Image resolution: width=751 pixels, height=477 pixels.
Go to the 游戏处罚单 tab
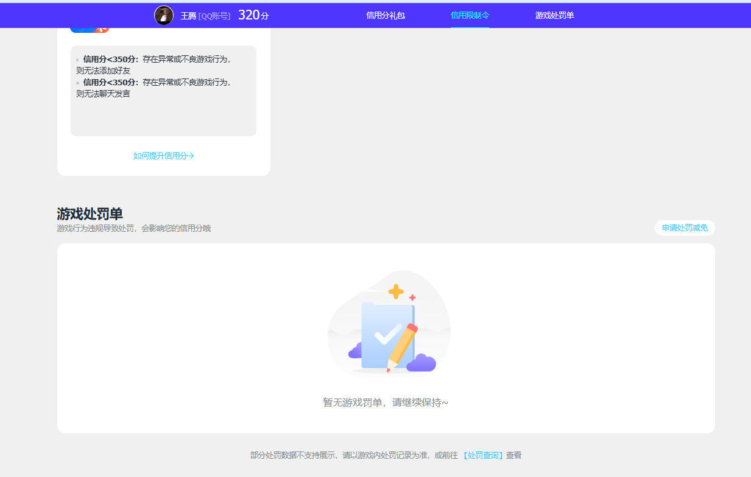tap(554, 15)
